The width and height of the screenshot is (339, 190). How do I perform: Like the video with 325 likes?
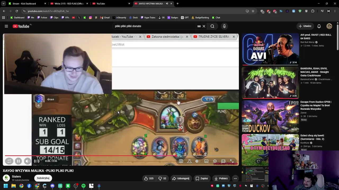pos(149,178)
